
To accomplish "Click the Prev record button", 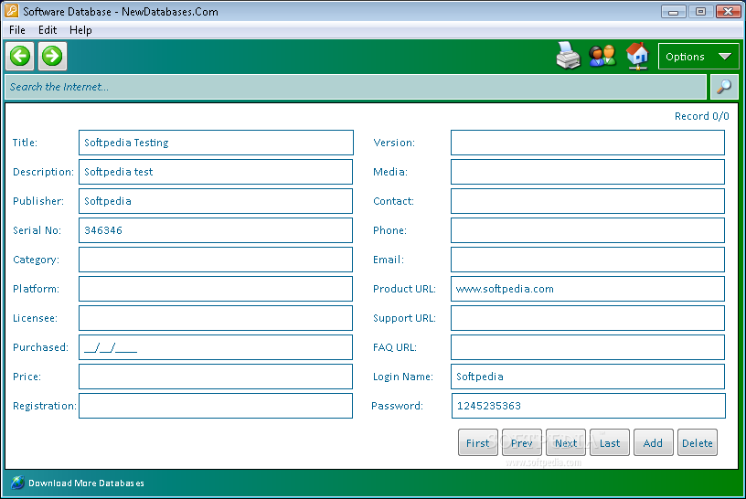I will tap(521, 443).
